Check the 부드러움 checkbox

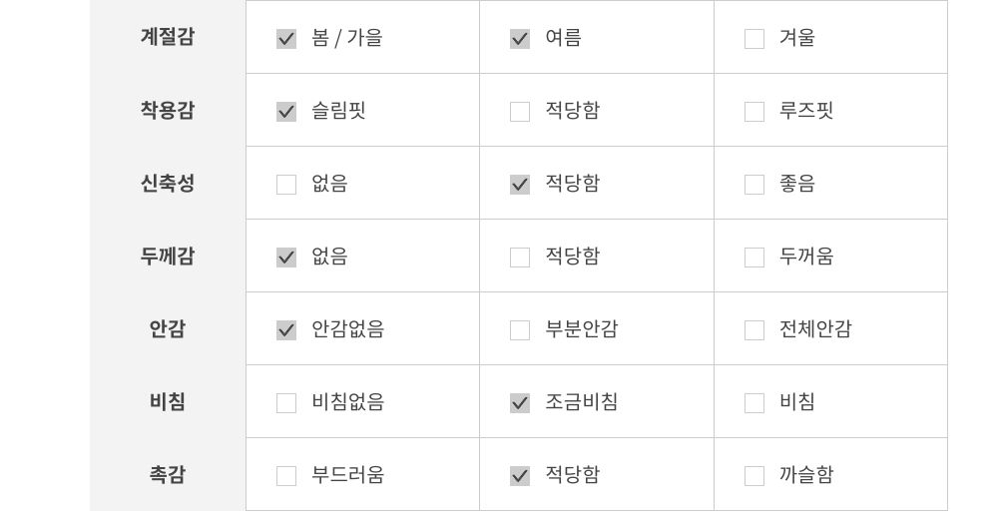(x=286, y=476)
